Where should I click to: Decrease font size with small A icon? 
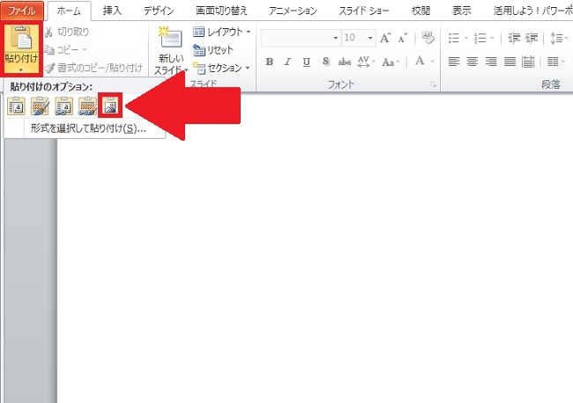pos(402,38)
